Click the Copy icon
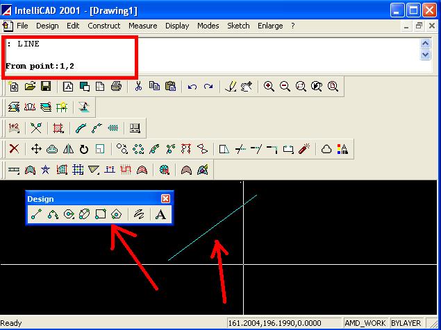441x330 pixels. tap(154, 86)
